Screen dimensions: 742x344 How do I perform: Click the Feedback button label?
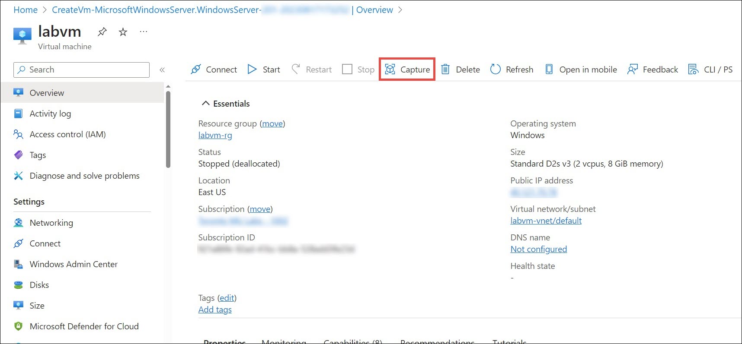tap(660, 69)
